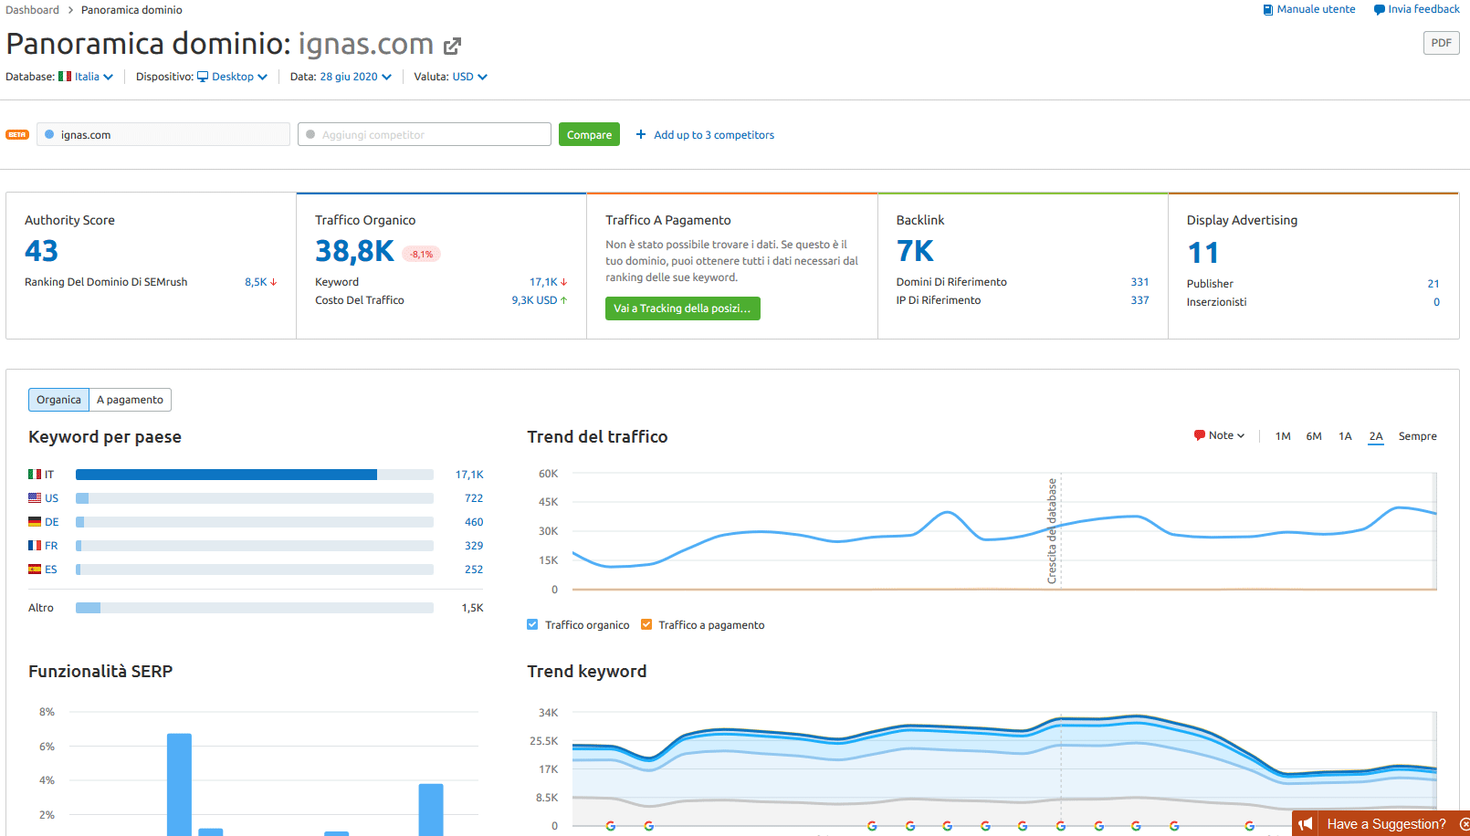
Task: Click the Manuale utente book icon
Action: [x=1267, y=10]
